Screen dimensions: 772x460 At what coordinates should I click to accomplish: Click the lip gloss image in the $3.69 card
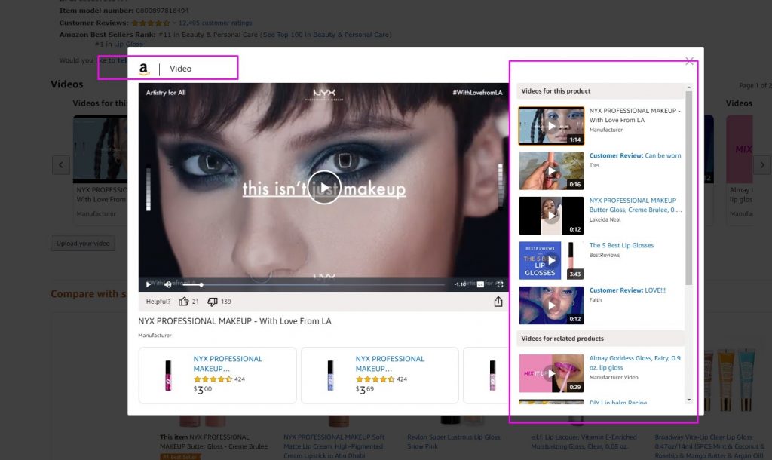tap(330, 376)
